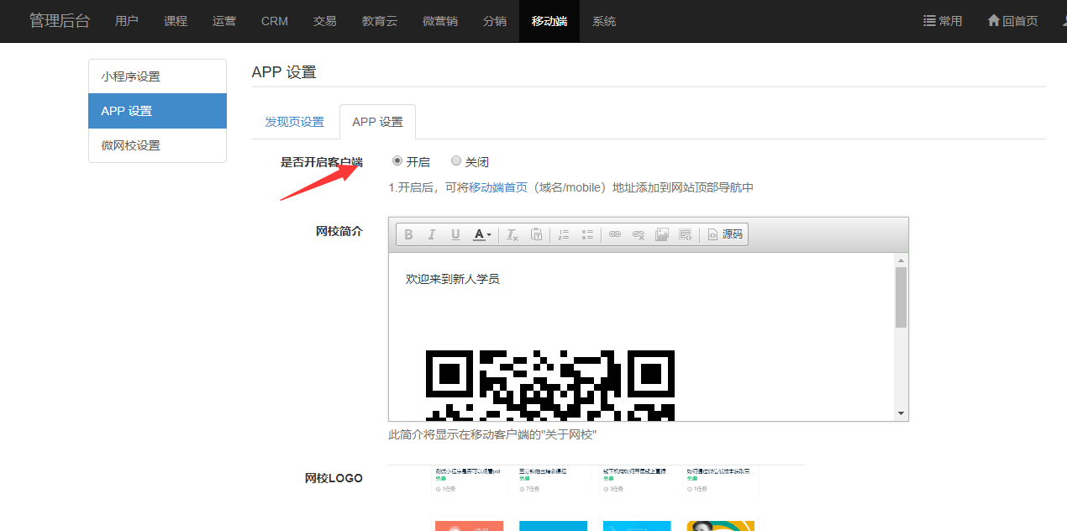Click the insert link icon
The image size is (1067, 531).
pos(615,234)
